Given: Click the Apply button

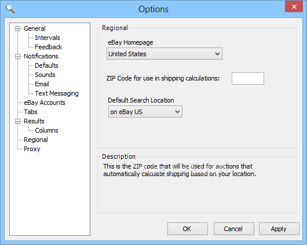Looking at the screenshot, I should click(279, 229).
